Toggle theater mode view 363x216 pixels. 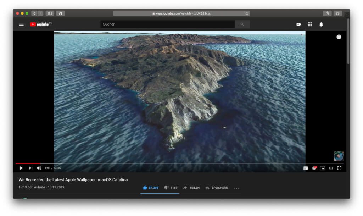pyautogui.click(x=331, y=168)
